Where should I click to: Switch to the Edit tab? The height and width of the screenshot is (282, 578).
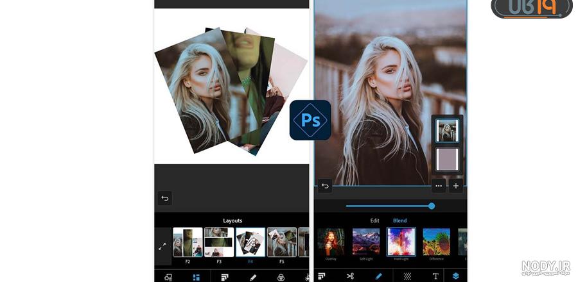point(374,220)
